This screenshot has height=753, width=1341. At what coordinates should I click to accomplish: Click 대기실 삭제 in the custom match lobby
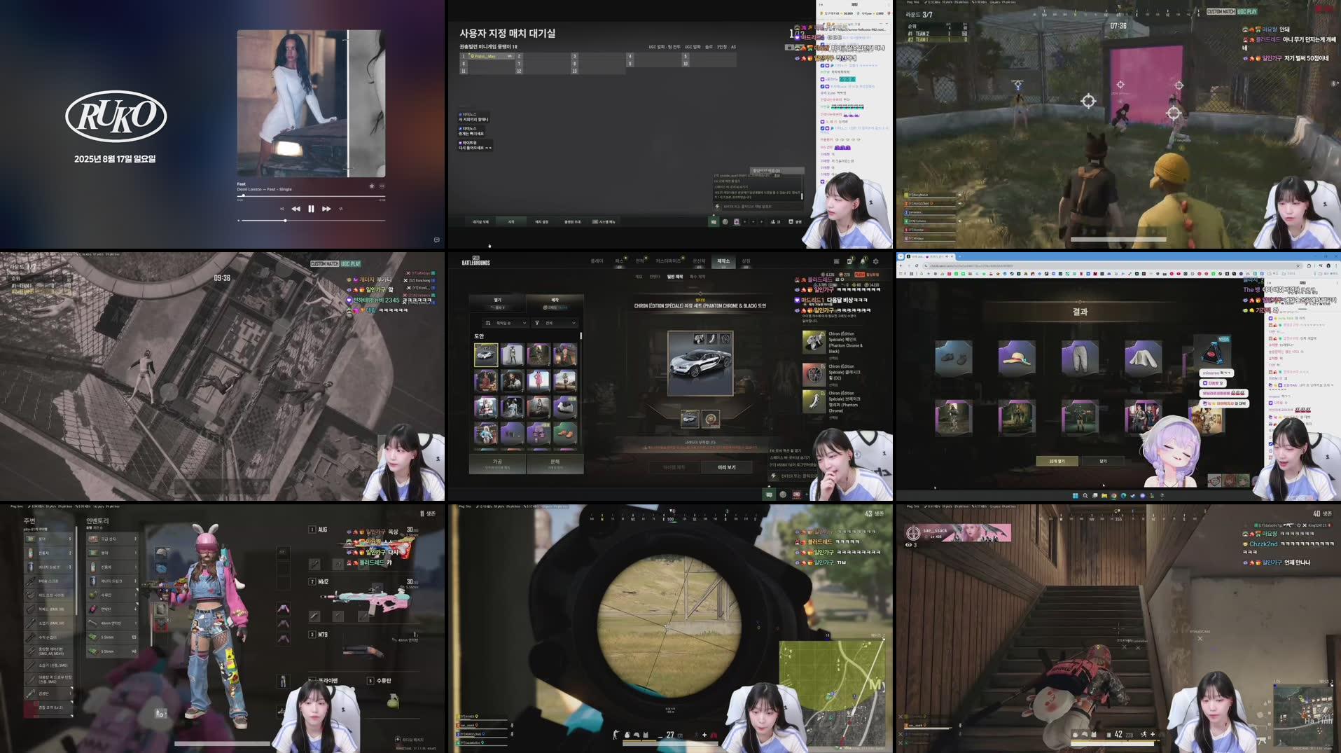[480, 222]
